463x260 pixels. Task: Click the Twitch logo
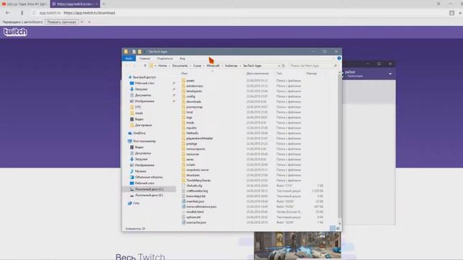click(x=15, y=32)
